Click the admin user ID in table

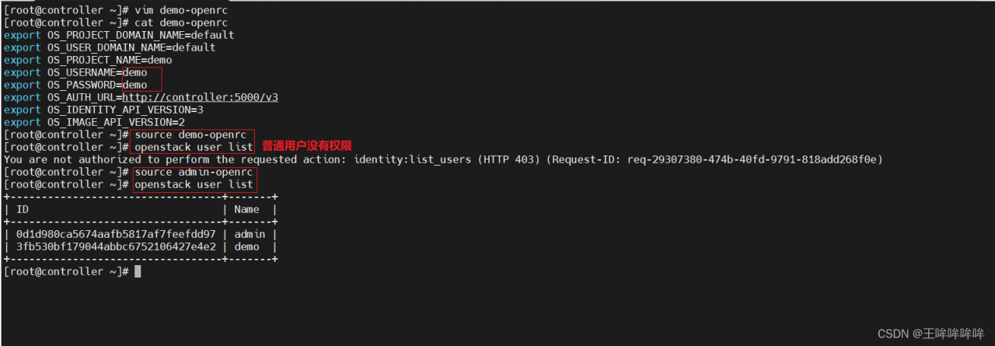pos(116,234)
